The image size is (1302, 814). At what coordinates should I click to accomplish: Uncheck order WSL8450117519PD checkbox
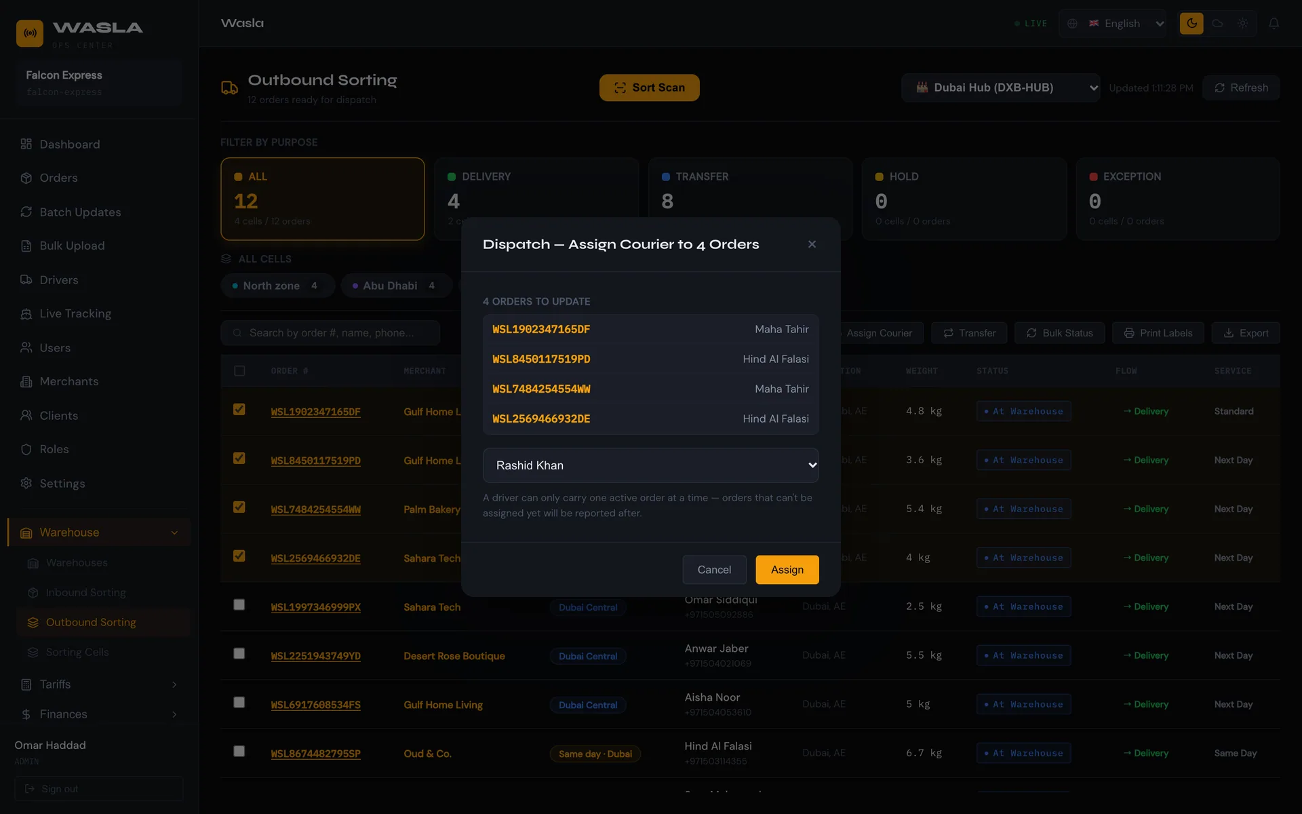(239, 458)
